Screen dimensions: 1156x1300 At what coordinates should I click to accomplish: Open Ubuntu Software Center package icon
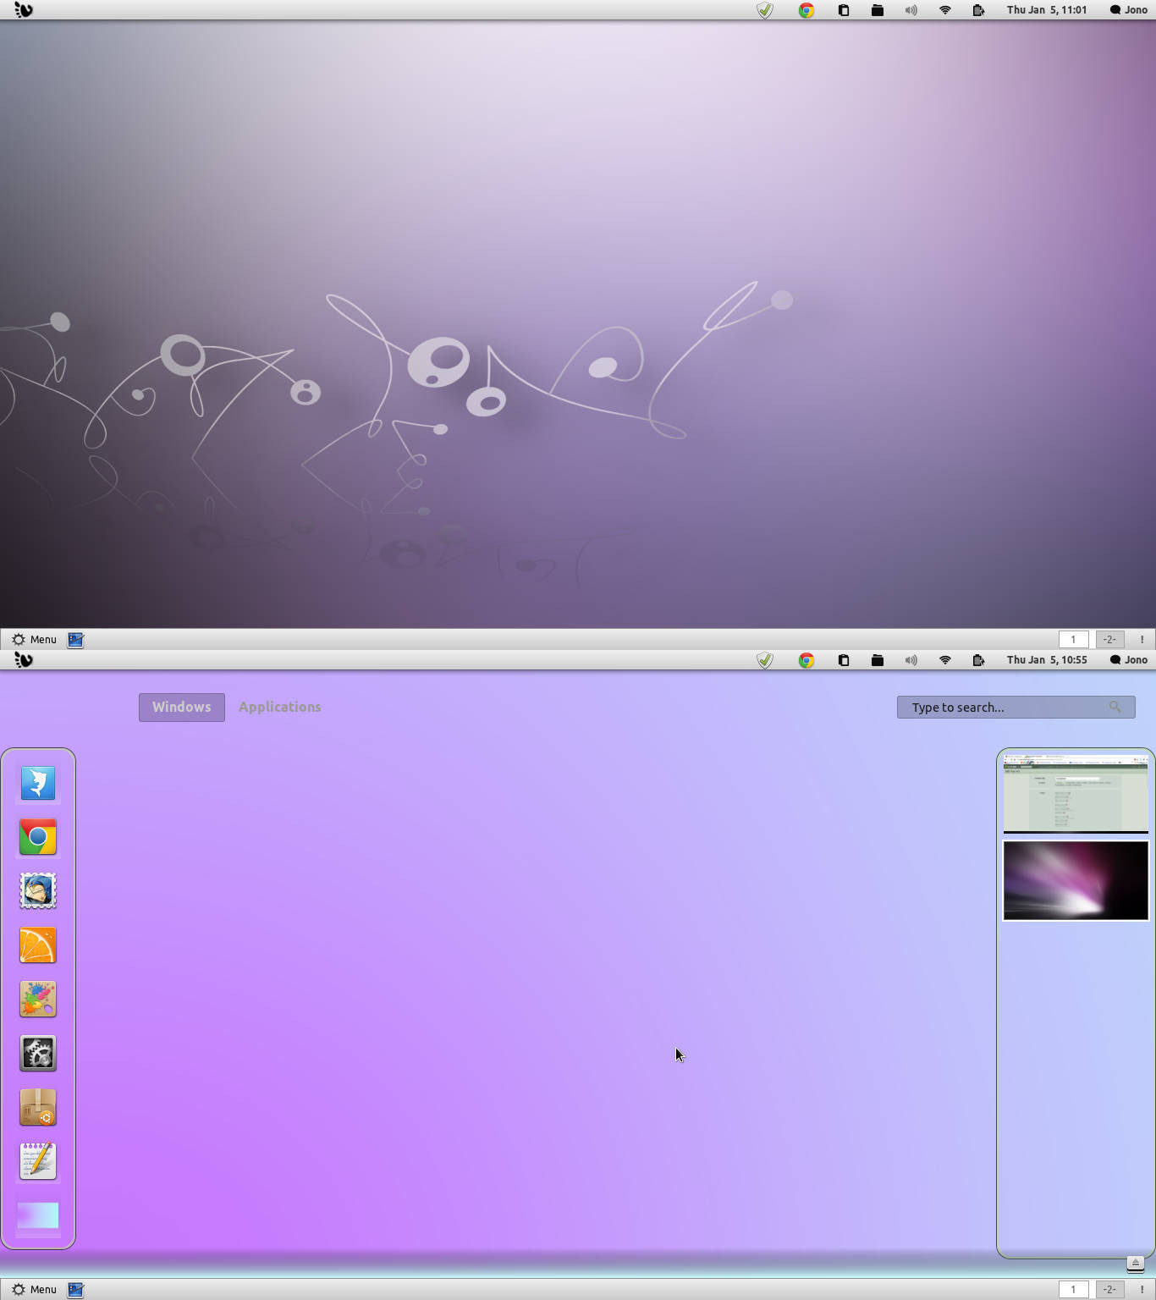pyautogui.click(x=38, y=1108)
